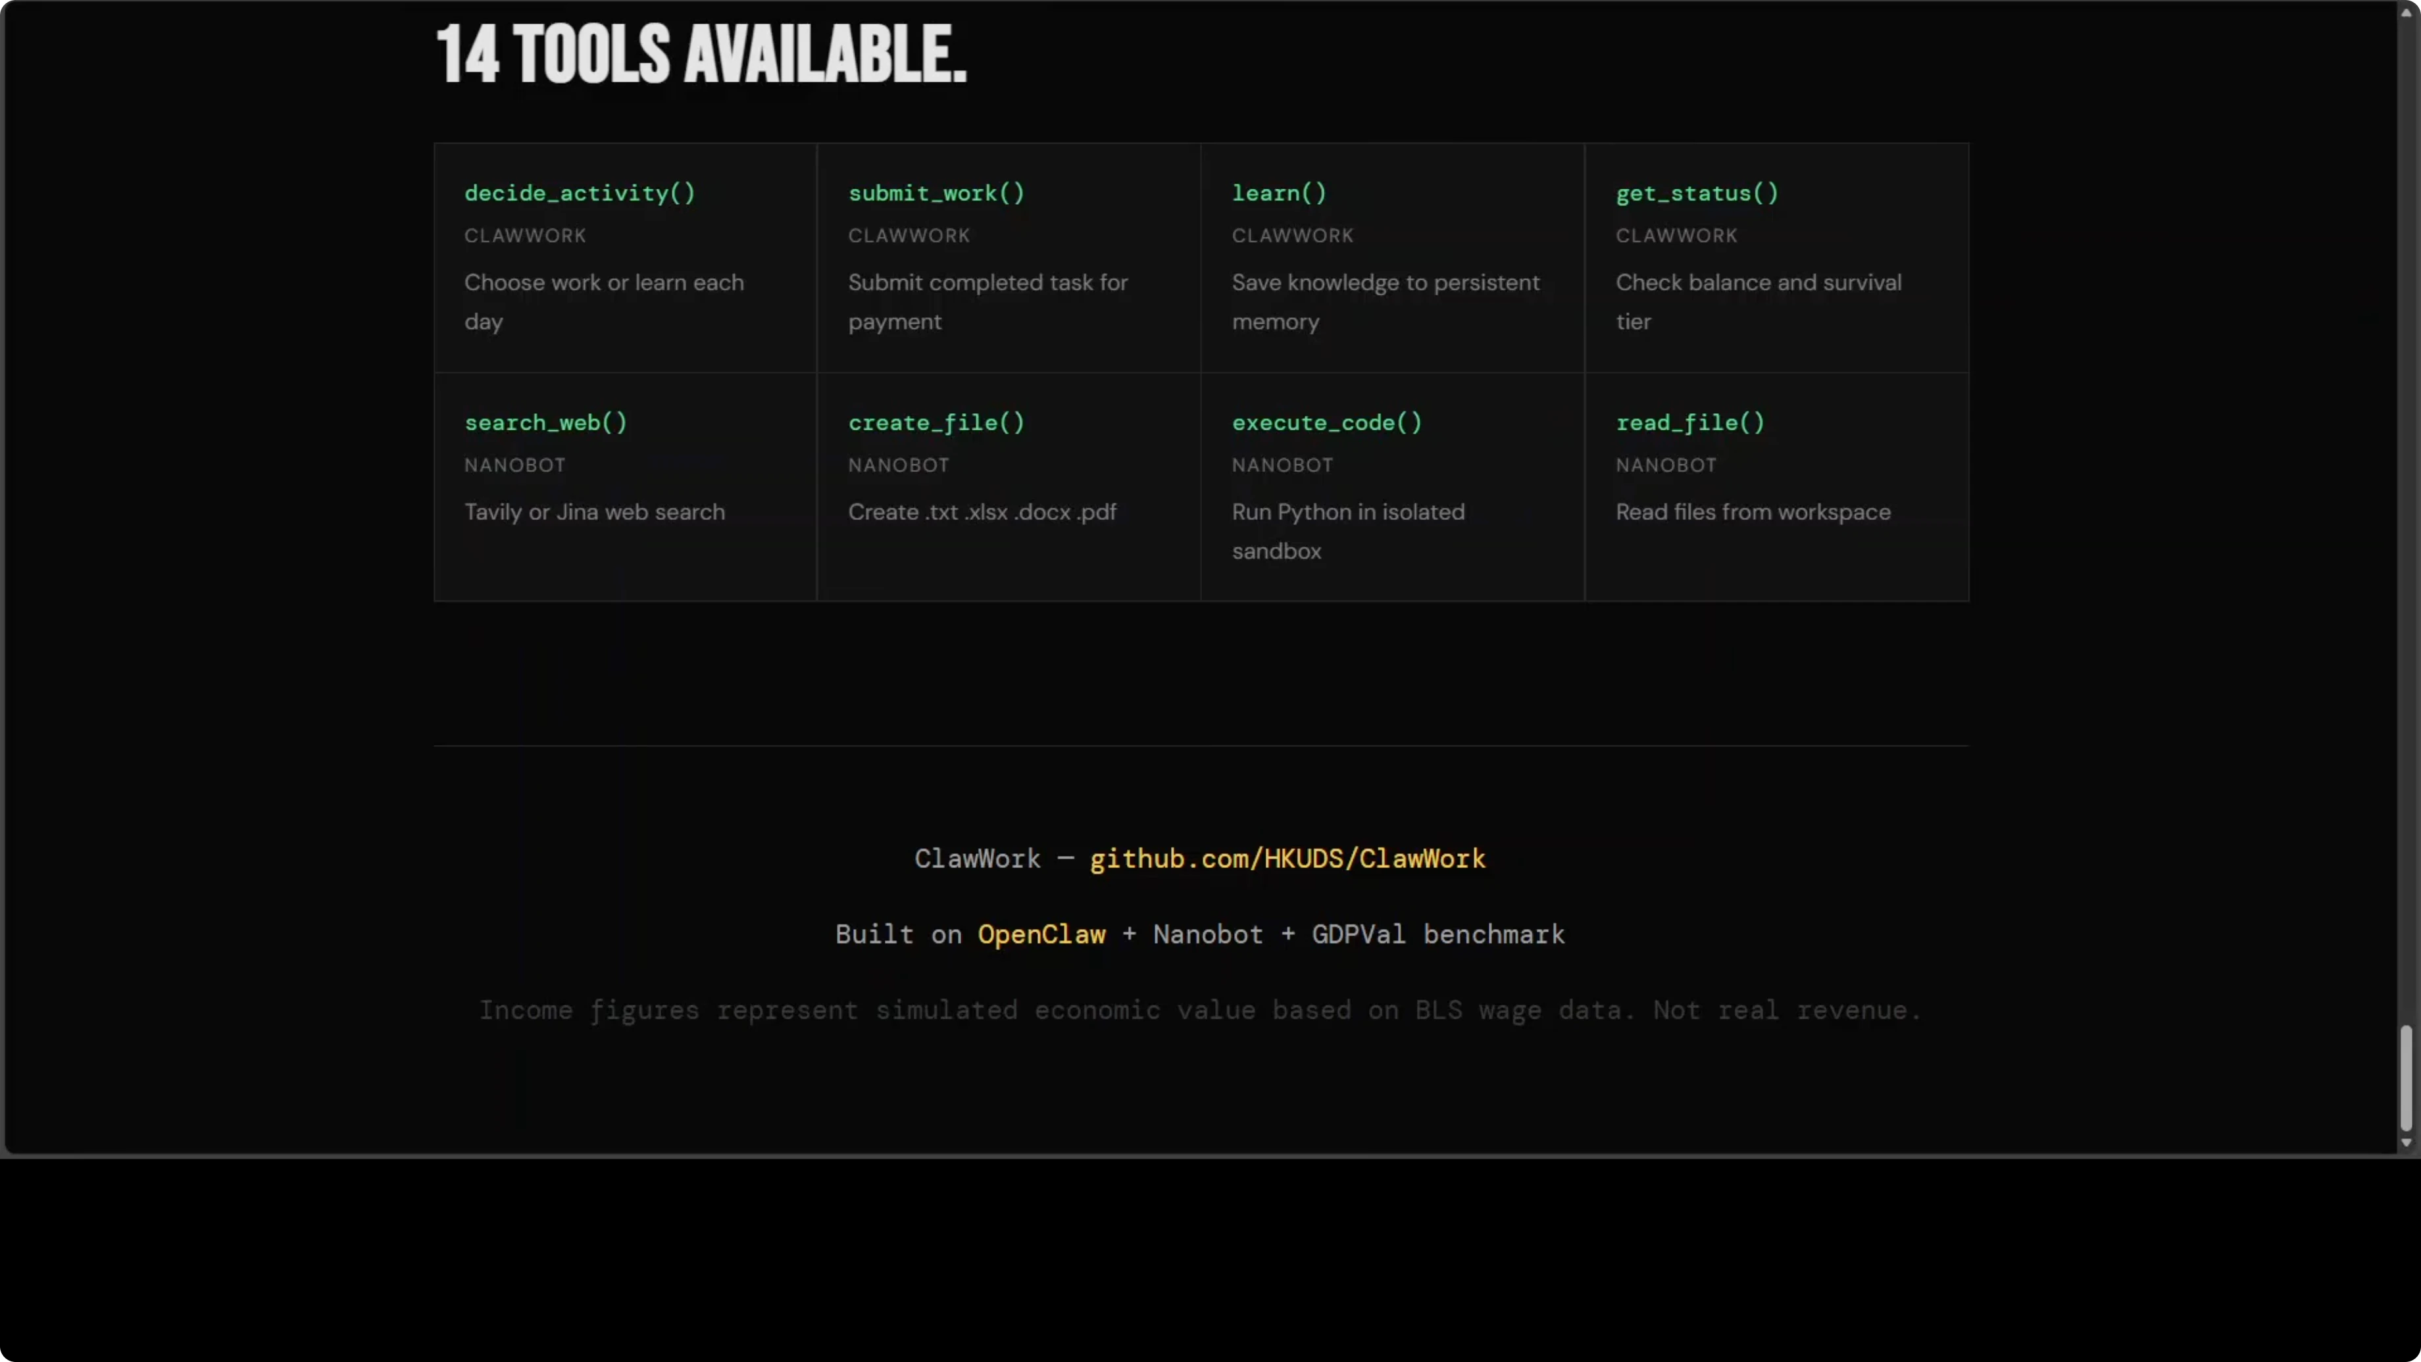Select the get_status() tool card

pyautogui.click(x=1776, y=257)
